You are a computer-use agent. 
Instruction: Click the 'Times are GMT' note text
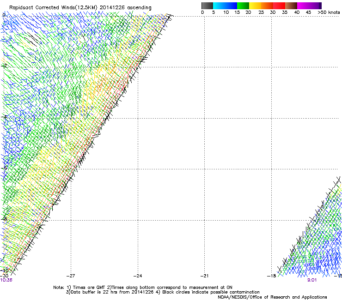89,288
